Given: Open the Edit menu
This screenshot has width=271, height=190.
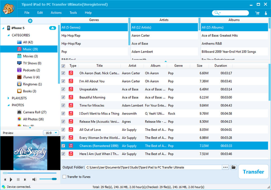Looking at the screenshot, I should 40,13.
